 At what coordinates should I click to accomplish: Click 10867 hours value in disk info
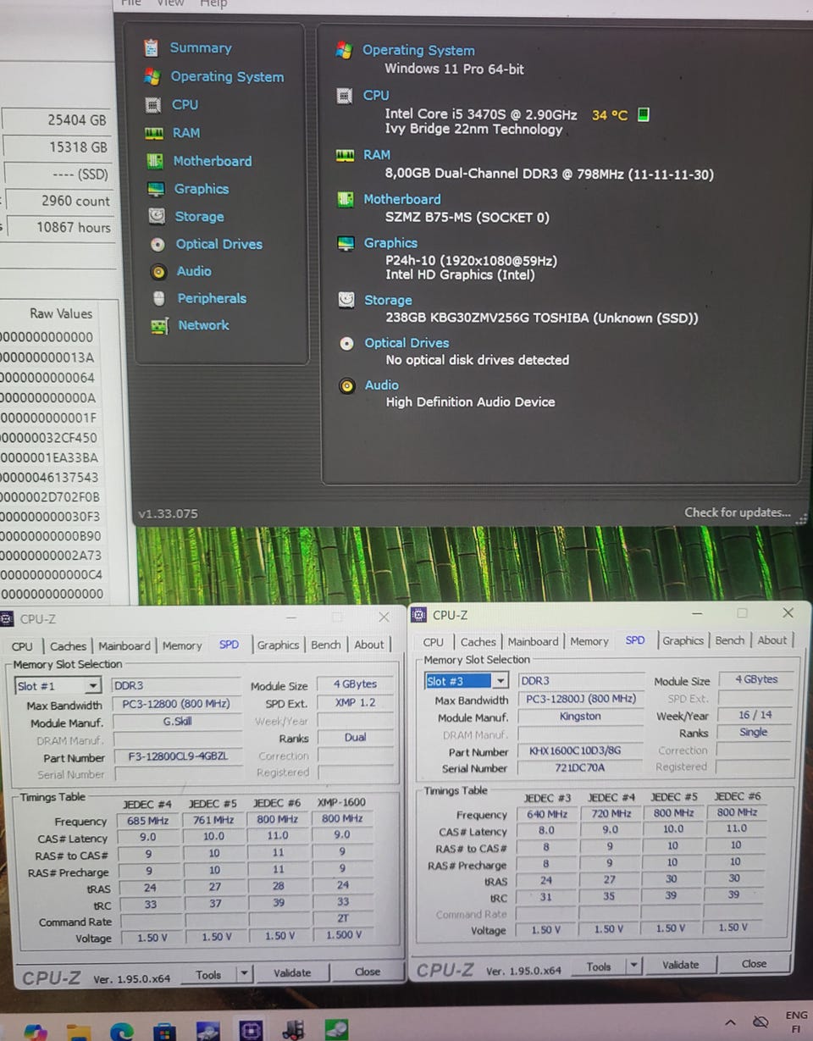point(74,228)
